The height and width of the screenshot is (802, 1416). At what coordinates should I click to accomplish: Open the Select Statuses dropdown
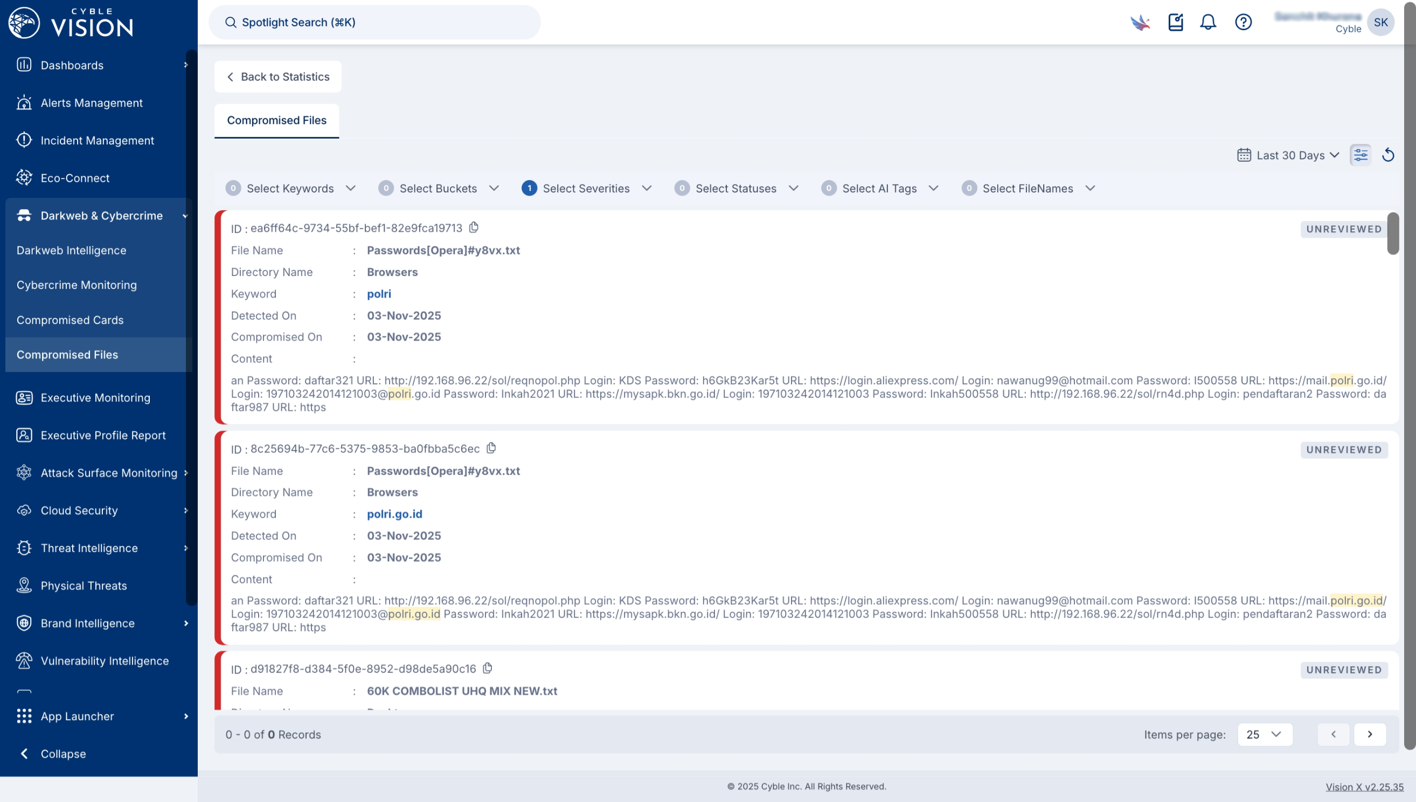click(737, 189)
